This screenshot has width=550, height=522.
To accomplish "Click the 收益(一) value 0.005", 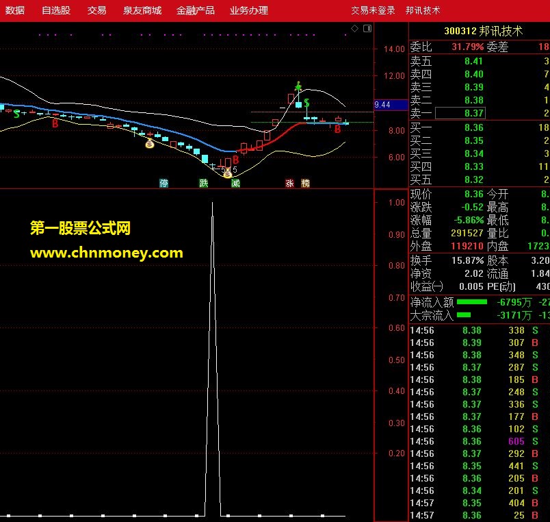I will tap(471, 286).
